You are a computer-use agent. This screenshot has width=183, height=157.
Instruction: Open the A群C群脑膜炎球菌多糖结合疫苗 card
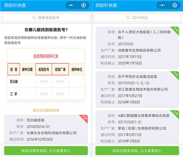coord(137,128)
